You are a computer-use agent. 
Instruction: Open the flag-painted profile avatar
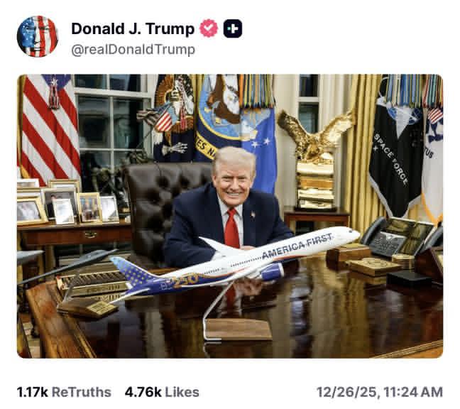tap(38, 36)
